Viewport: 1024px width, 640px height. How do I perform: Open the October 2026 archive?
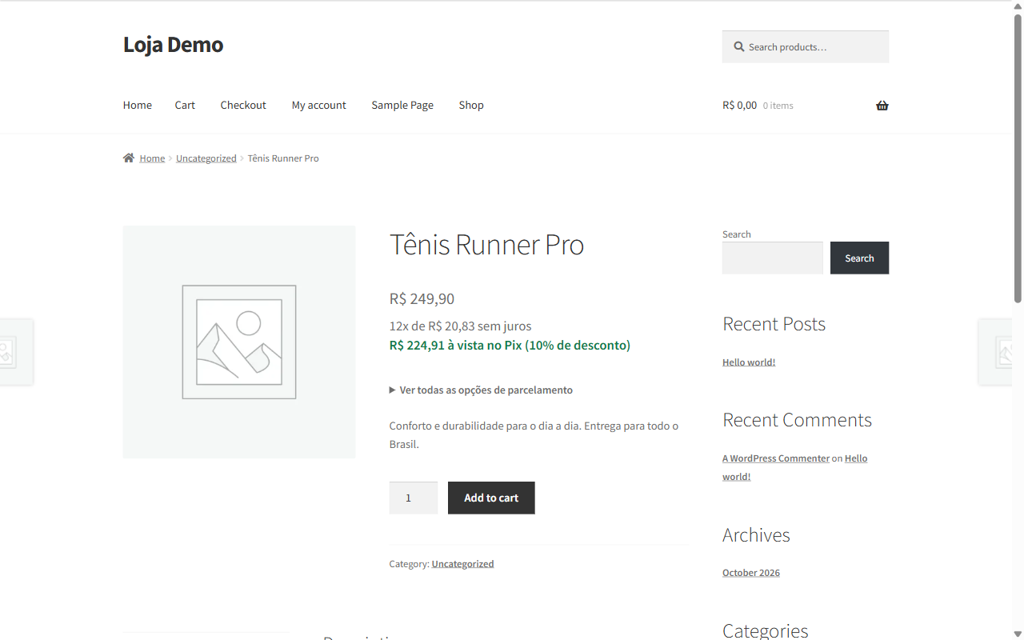click(751, 573)
